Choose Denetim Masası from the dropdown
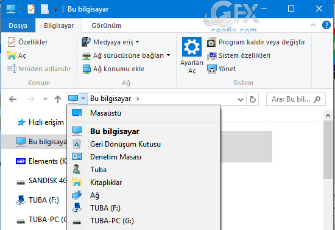335x230 pixels. tap(144, 157)
